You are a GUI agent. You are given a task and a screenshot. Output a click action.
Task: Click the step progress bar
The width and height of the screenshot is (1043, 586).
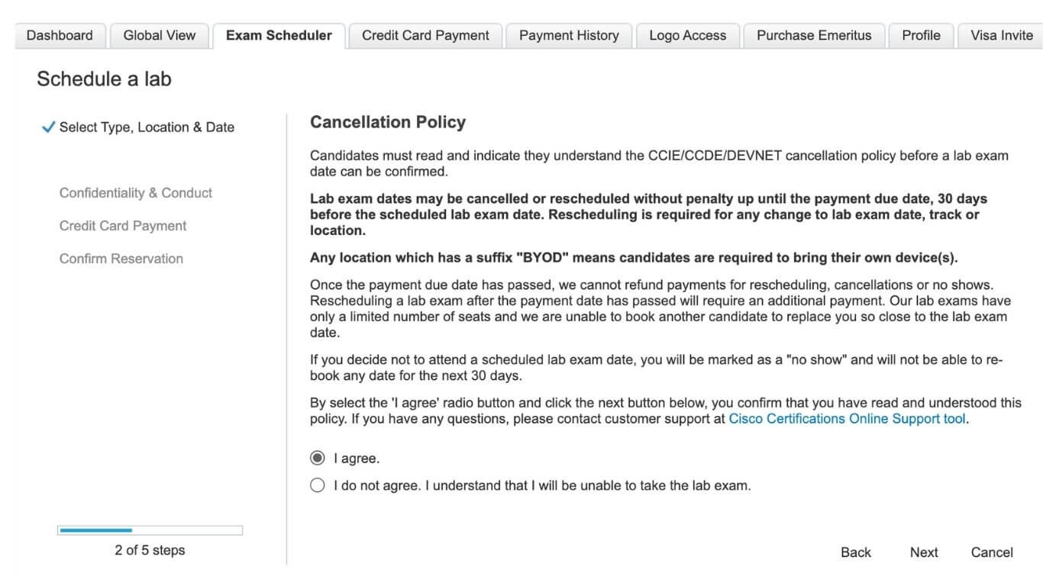click(x=150, y=530)
